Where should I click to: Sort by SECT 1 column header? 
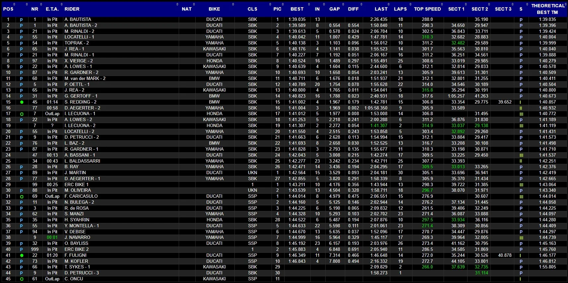(456, 9)
